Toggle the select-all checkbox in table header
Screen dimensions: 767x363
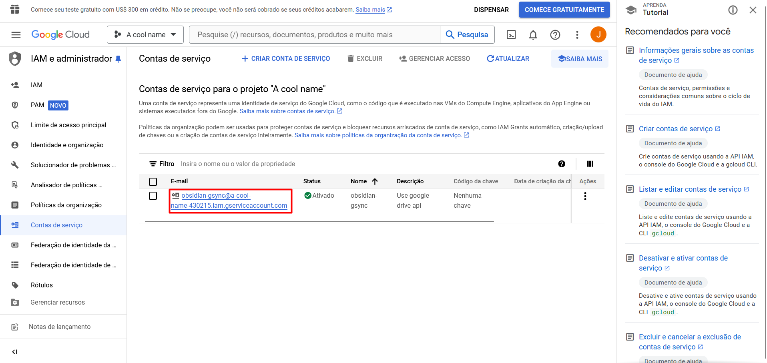tap(153, 181)
